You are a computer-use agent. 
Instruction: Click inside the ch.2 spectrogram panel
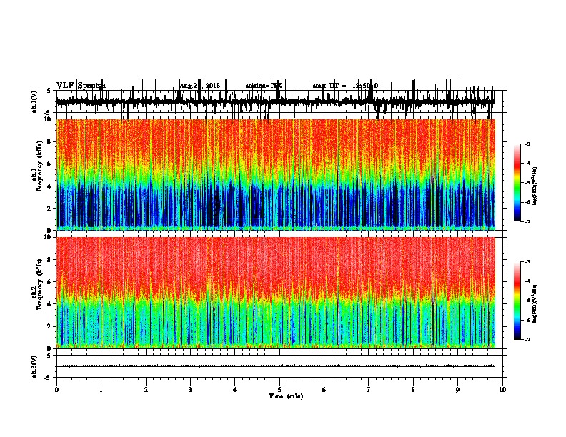click(276, 293)
